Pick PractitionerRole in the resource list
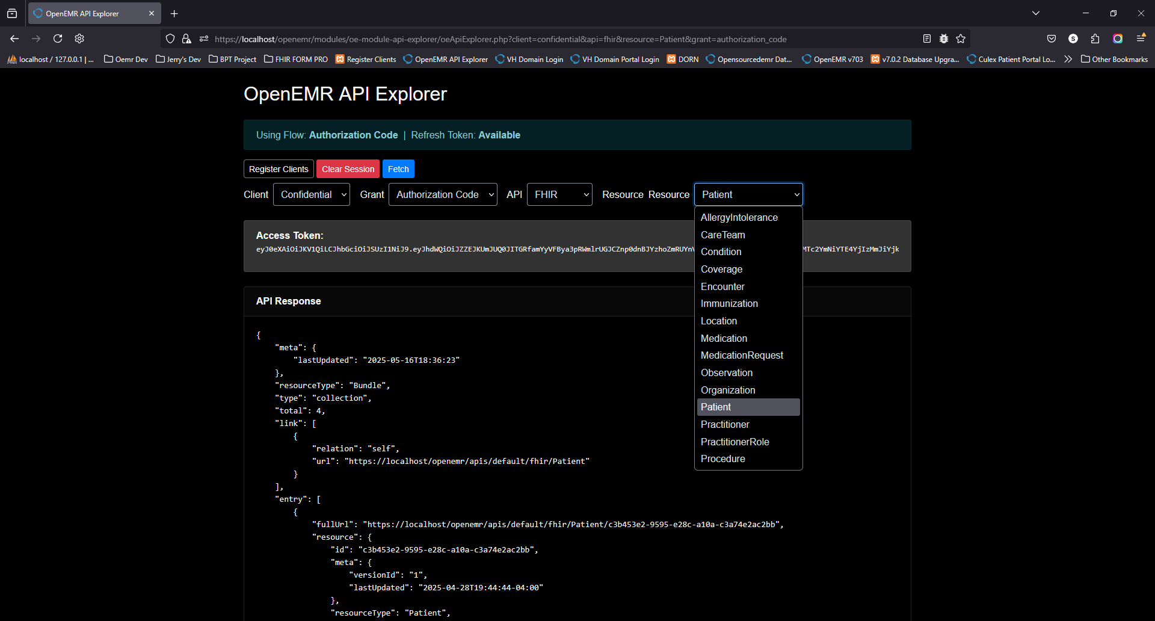Image resolution: width=1155 pixels, height=621 pixels. pyautogui.click(x=748, y=442)
